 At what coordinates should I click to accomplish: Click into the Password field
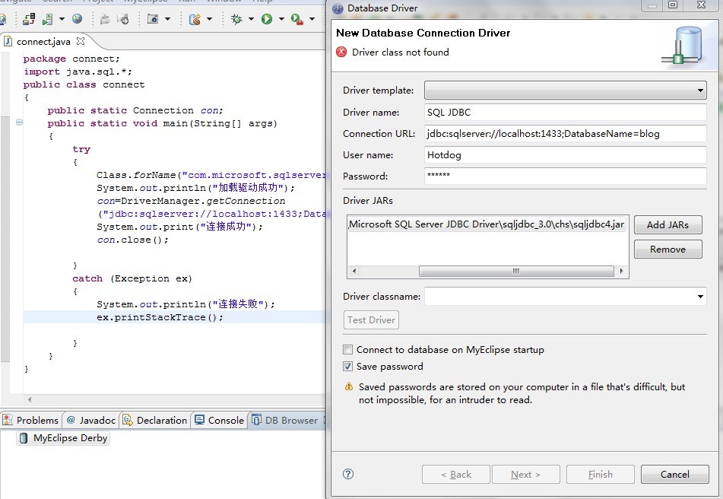click(566, 176)
